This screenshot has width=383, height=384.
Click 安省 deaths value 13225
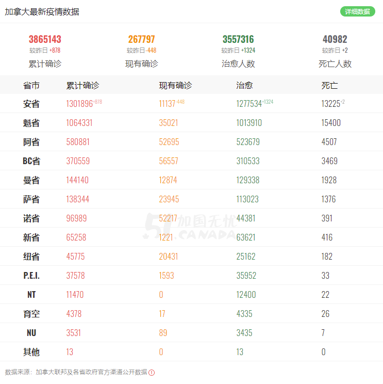[x=330, y=104]
